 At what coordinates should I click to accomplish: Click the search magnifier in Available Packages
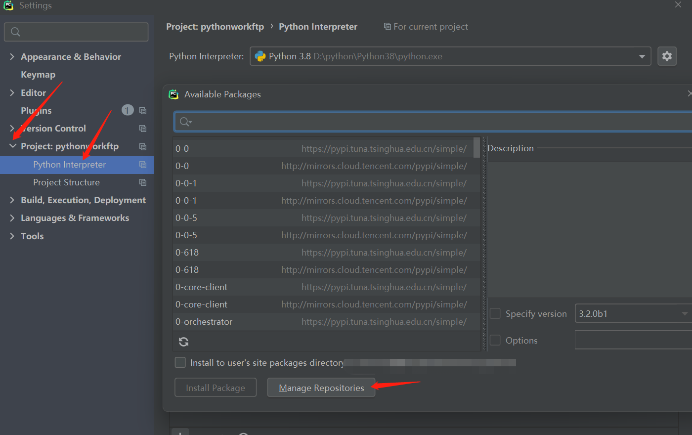185,122
